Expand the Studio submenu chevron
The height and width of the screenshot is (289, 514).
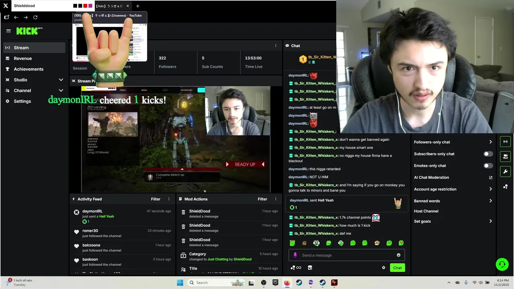pyautogui.click(x=61, y=80)
